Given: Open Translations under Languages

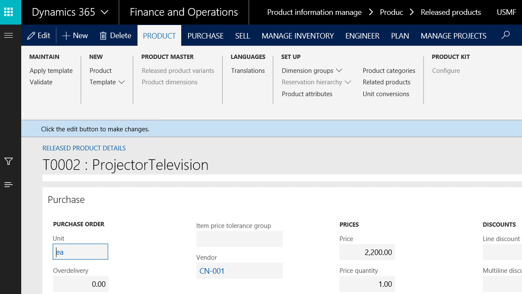Looking at the screenshot, I should coord(248,71).
